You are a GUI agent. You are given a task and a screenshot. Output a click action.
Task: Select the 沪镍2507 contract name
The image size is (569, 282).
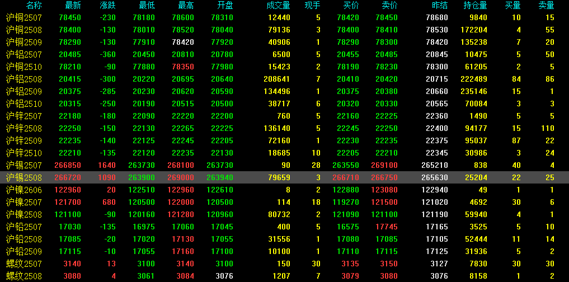click(x=24, y=202)
